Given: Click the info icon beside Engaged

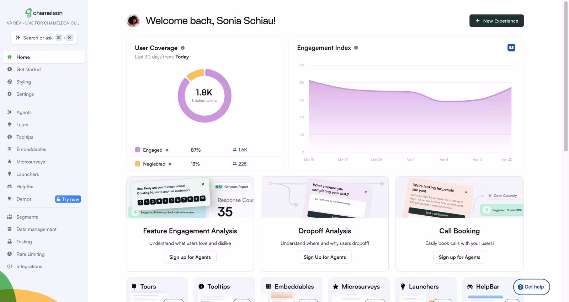Looking at the screenshot, I should pyautogui.click(x=167, y=150).
